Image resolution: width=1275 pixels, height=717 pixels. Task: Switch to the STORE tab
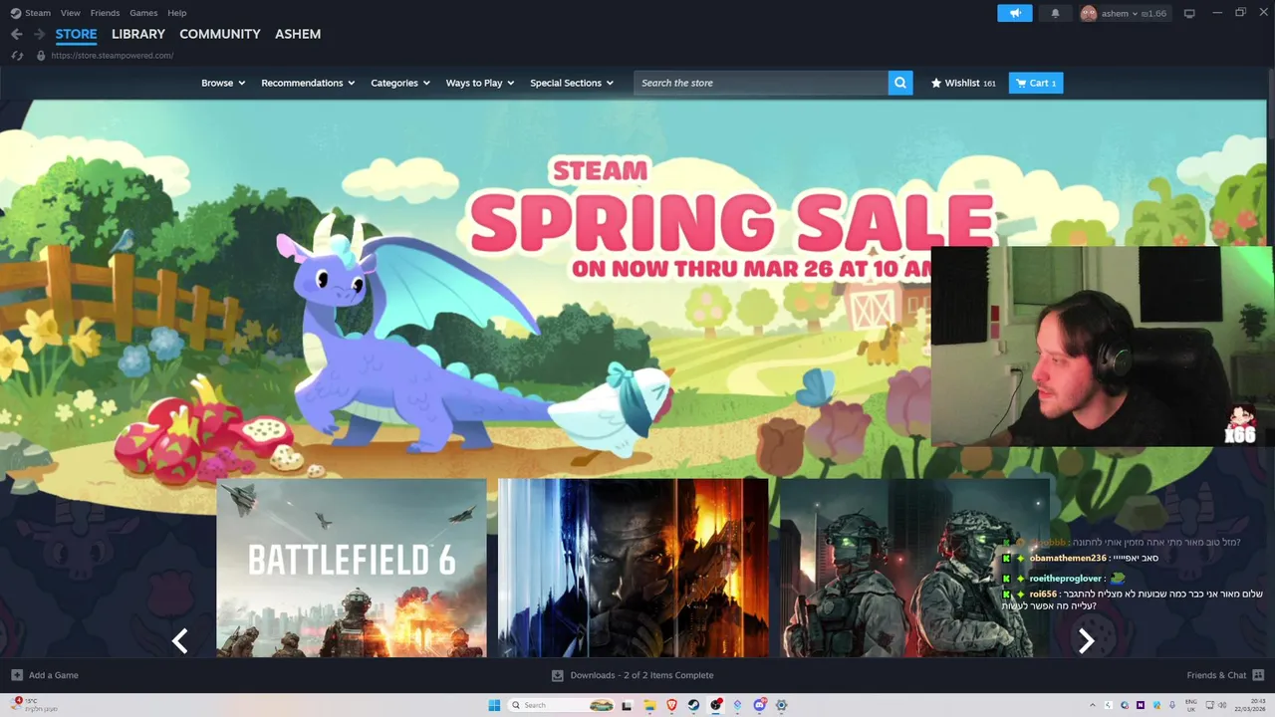(76, 34)
